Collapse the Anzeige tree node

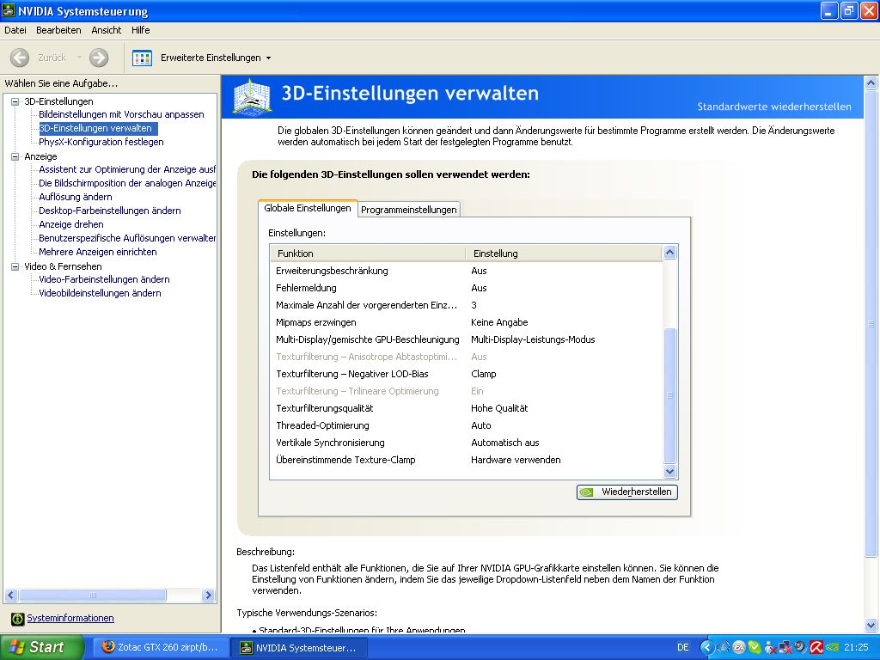tap(15, 156)
